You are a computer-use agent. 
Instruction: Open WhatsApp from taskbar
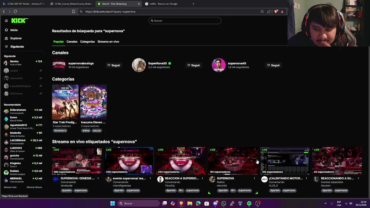pyautogui.click(x=224, y=203)
